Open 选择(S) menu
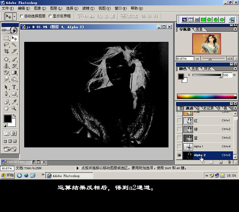239x212 pixels. coord(72,8)
